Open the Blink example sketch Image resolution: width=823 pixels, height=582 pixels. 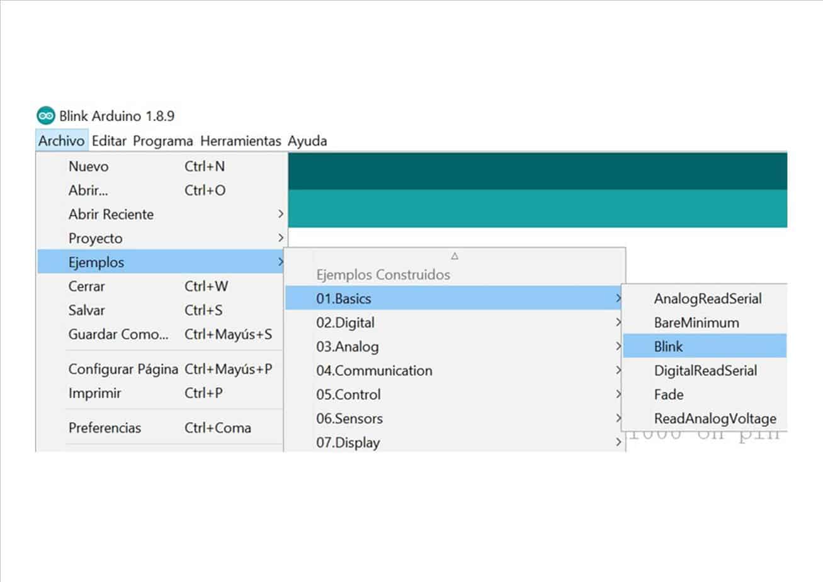point(668,346)
